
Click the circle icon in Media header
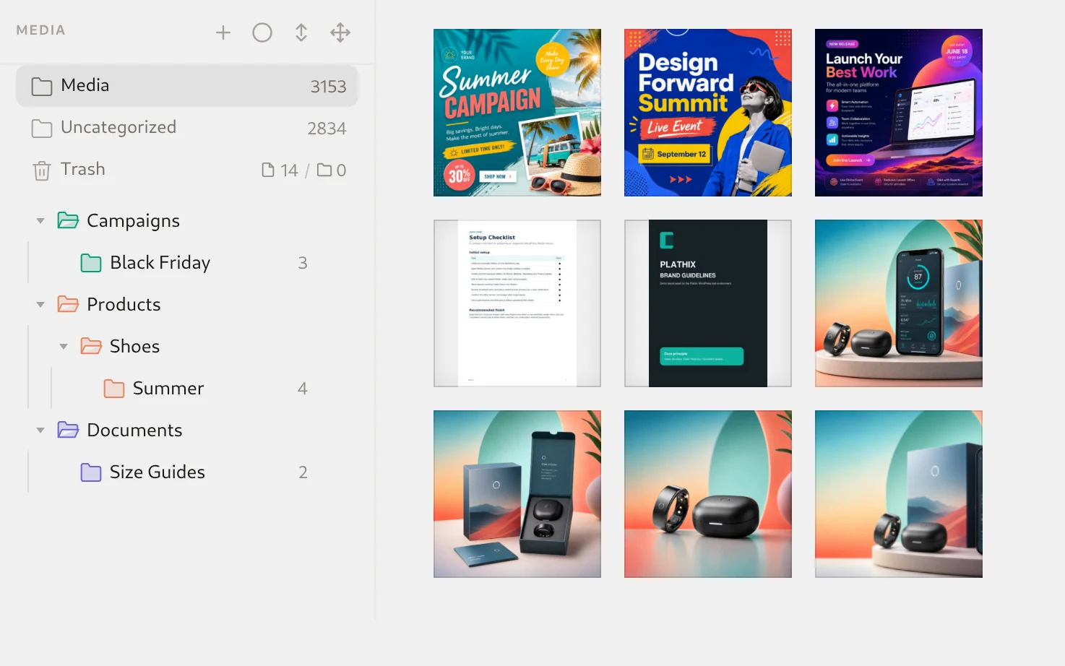pyautogui.click(x=262, y=33)
